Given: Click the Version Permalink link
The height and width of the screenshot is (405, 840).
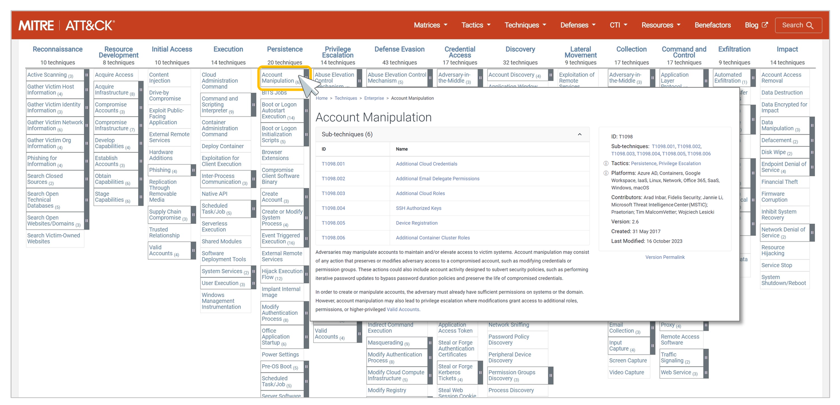Looking at the screenshot, I should click(x=665, y=257).
